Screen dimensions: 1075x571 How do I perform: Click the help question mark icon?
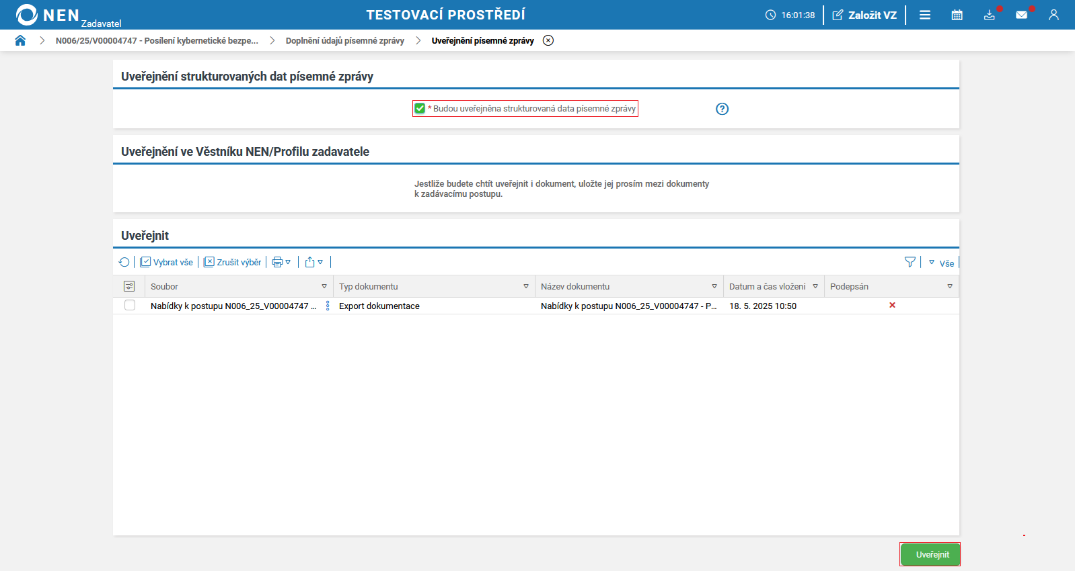722,109
